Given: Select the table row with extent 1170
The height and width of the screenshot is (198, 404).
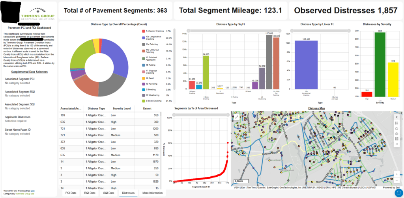Looking at the screenshot, I should [x=110, y=155].
